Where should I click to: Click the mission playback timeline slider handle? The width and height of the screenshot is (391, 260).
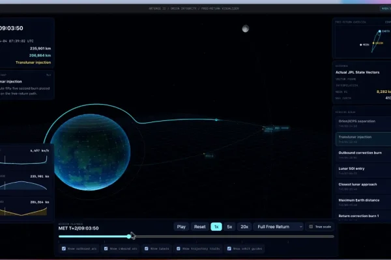pos(131,237)
